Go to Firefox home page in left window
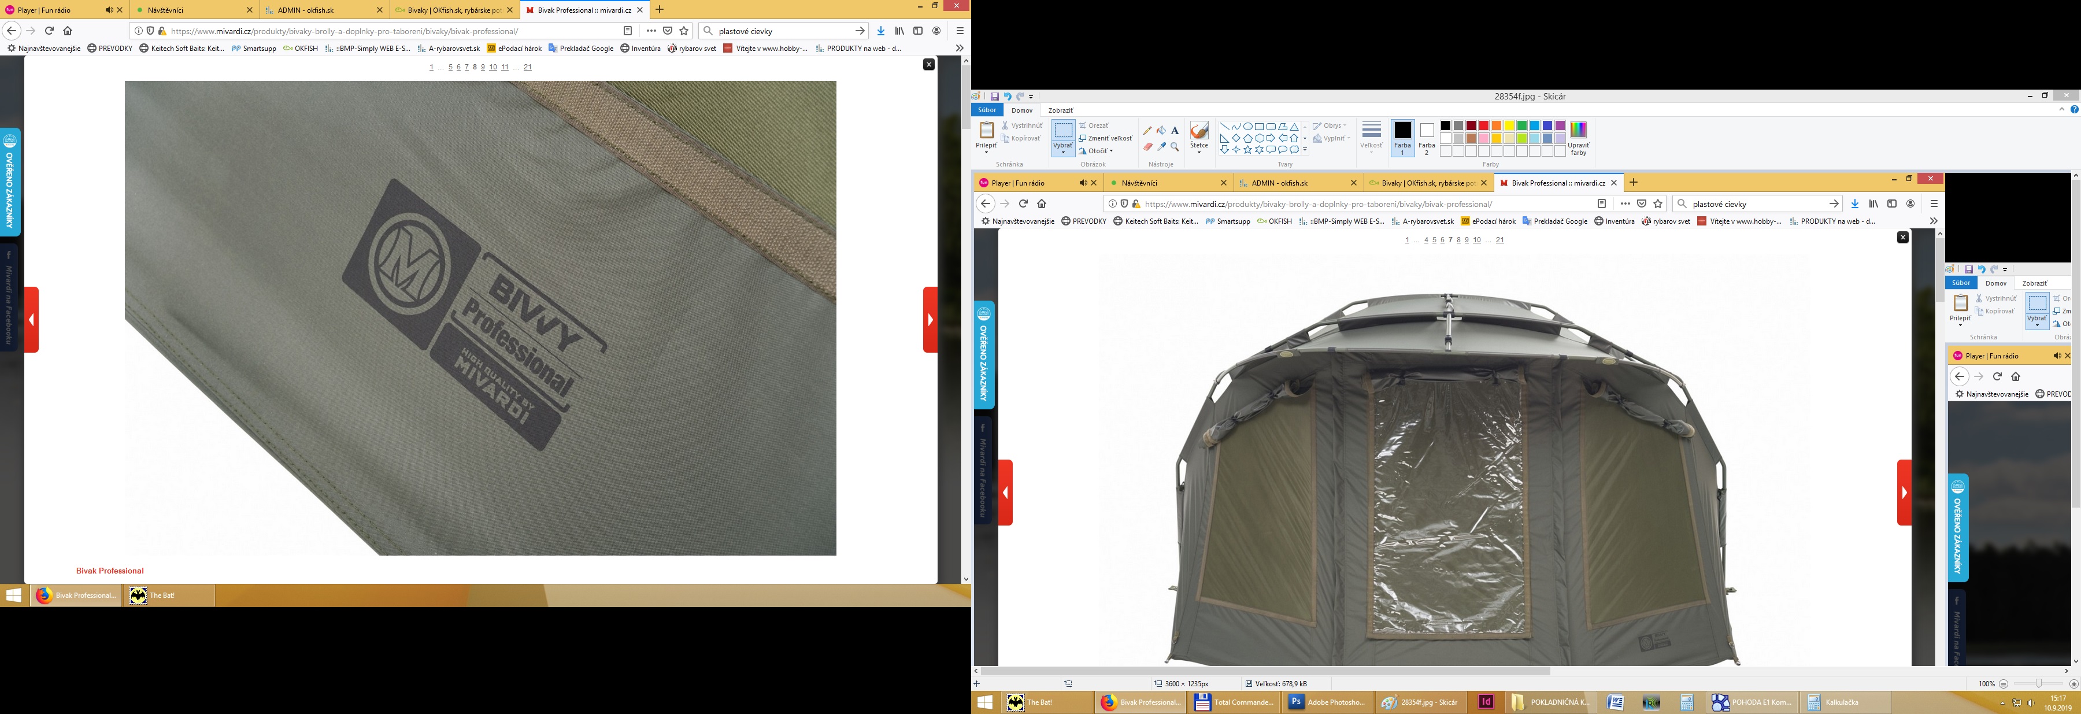 (68, 31)
